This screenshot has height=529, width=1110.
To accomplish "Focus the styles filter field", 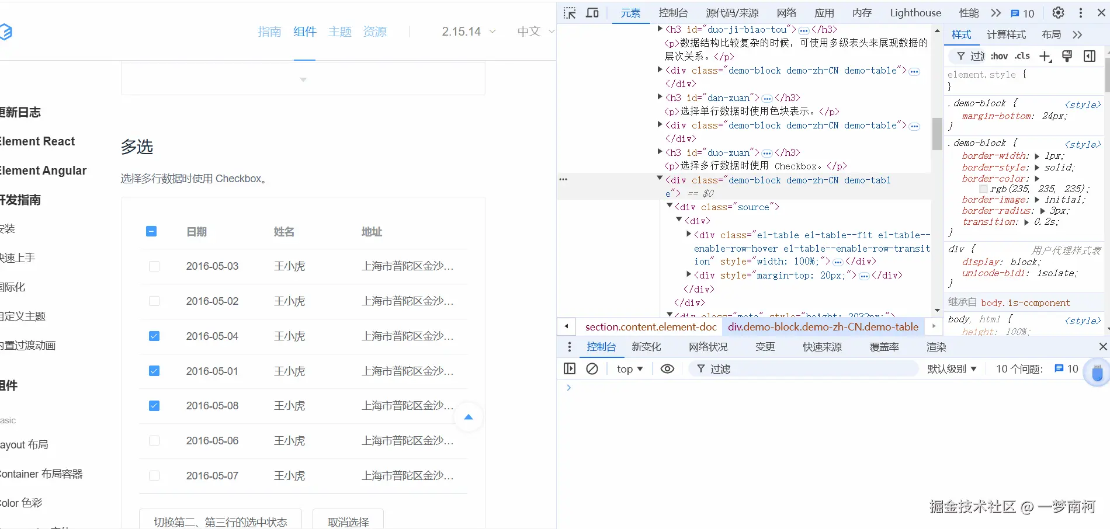I will 967,56.
